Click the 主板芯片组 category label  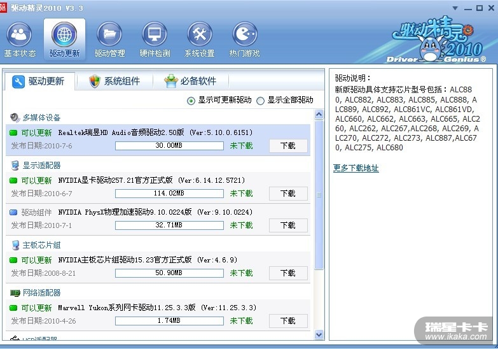[x=41, y=245]
